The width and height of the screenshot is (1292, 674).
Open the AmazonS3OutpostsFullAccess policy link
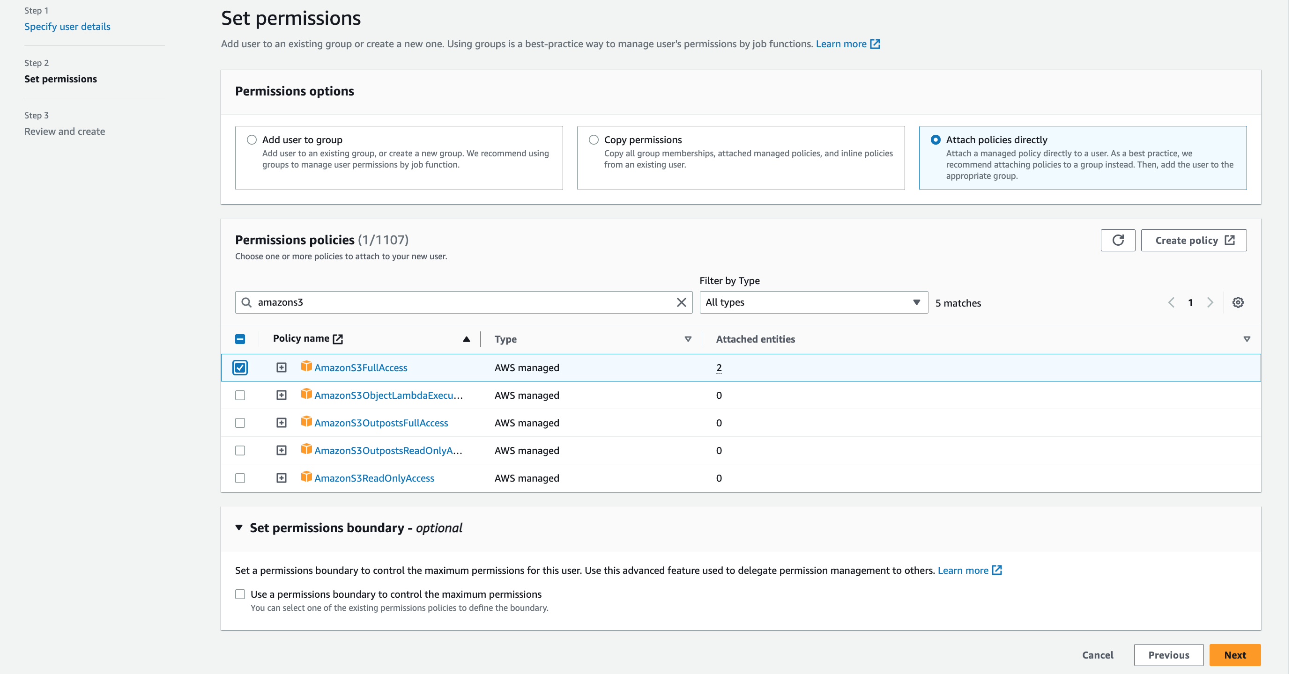click(x=381, y=423)
